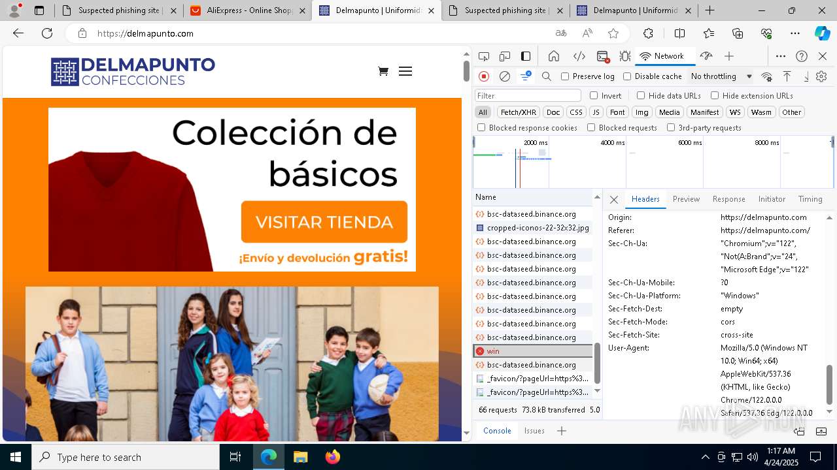This screenshot has width=837, height=470.
Task: Open the DevTools Welcome home icon
Action: pos(554,56)
